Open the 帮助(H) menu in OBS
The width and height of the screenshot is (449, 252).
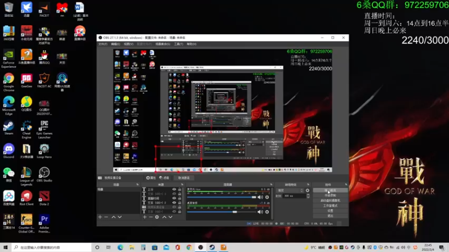(x=191, y=44)
